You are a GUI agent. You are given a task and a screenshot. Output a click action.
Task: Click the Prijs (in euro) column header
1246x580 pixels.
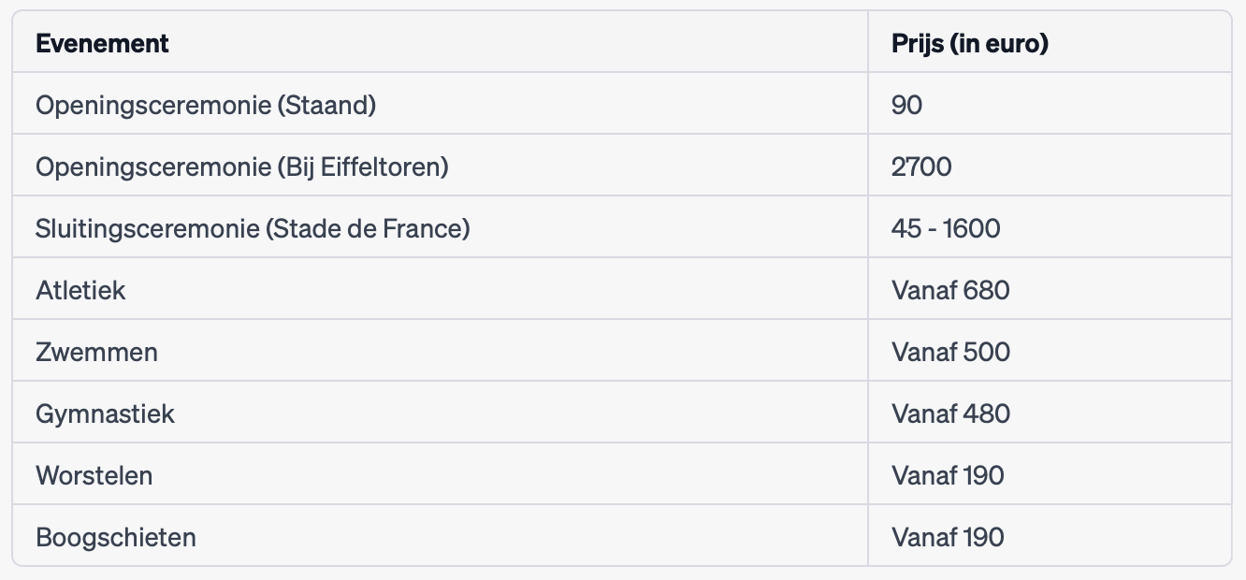click(969, 43)
